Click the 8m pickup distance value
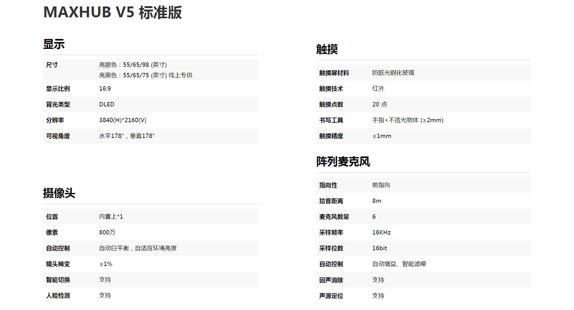574x310 pixels. (377, 201)
